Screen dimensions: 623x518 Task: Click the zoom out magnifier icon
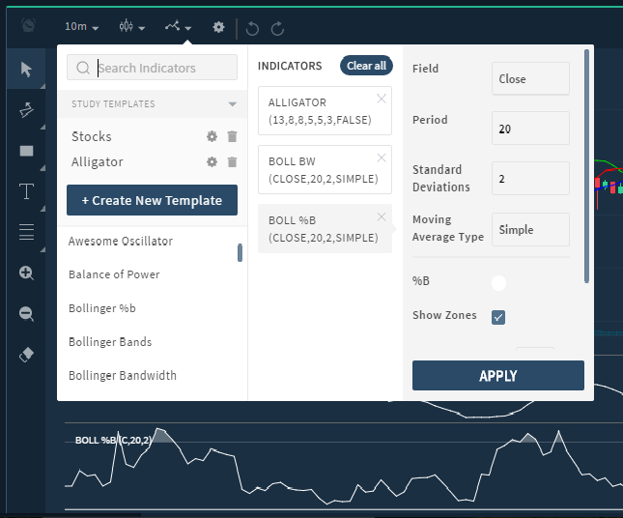(26, 314)
